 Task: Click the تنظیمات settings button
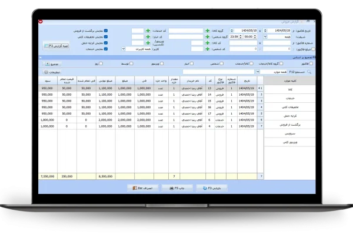[49, 72]
